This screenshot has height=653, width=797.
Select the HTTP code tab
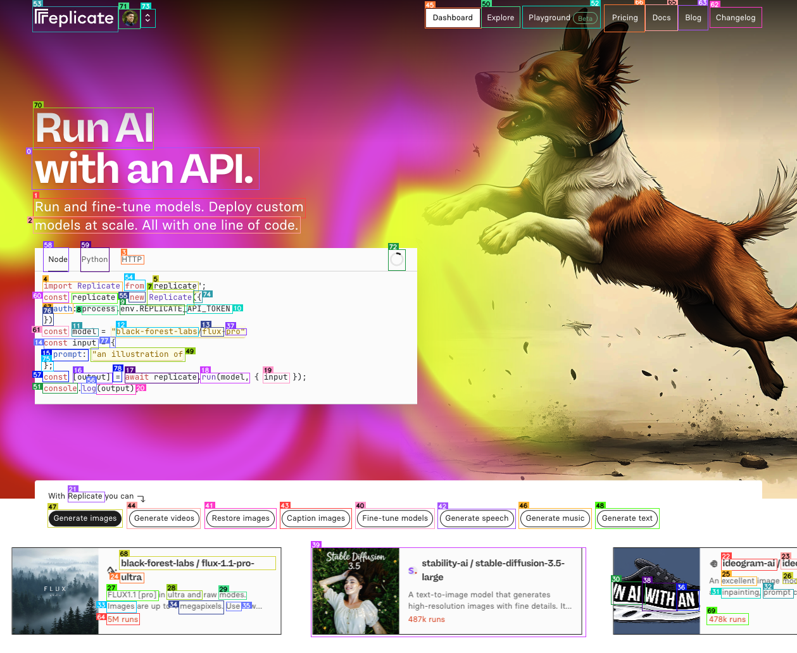coord(132,259)
